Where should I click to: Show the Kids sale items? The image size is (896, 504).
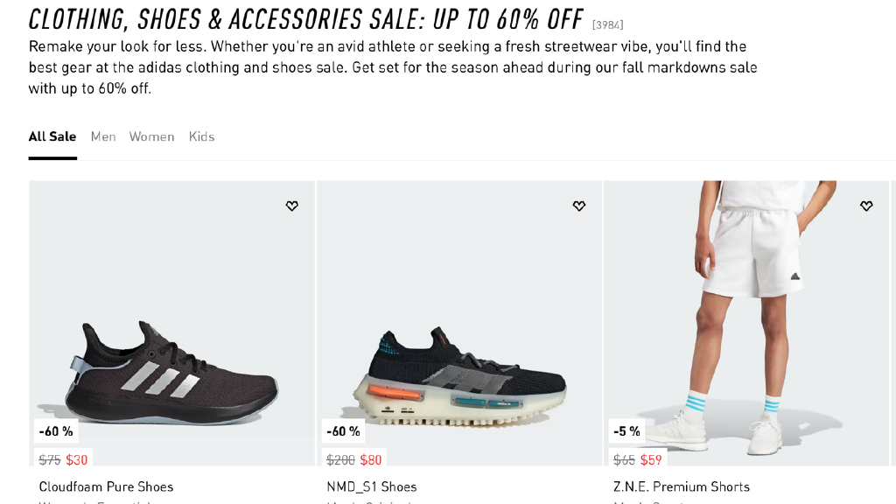coord(201,136)
